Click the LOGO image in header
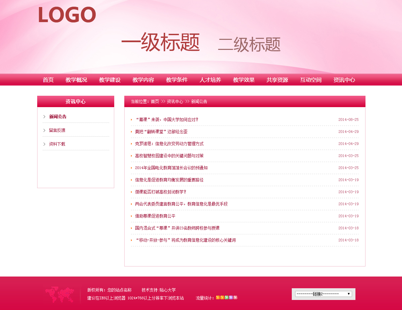This screenshot has height=310, width=402. (67, 15)
